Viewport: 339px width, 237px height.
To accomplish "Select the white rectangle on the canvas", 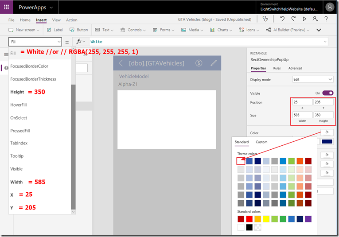I will point(167,120).
